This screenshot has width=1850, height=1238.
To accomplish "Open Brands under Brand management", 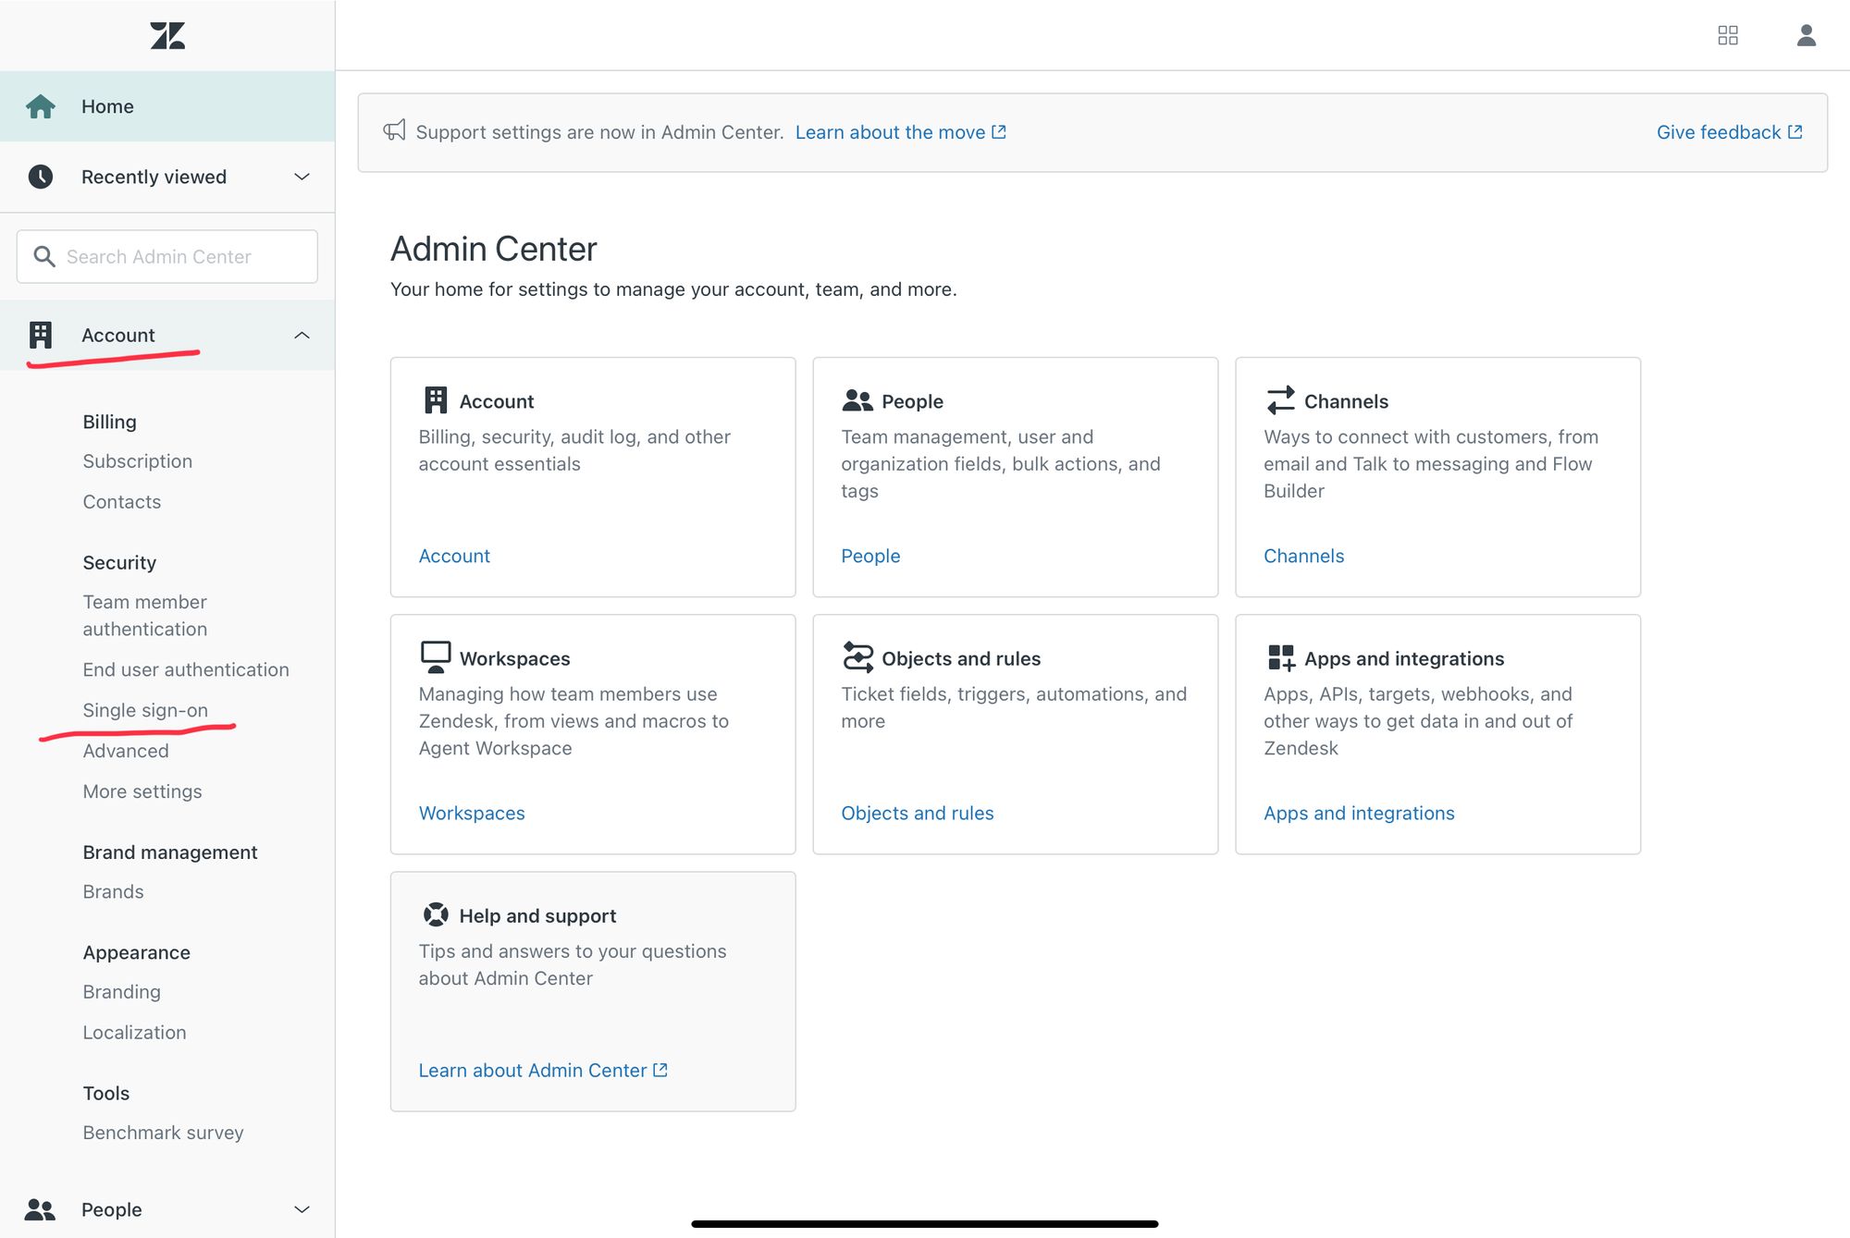I will coord(113,891).
